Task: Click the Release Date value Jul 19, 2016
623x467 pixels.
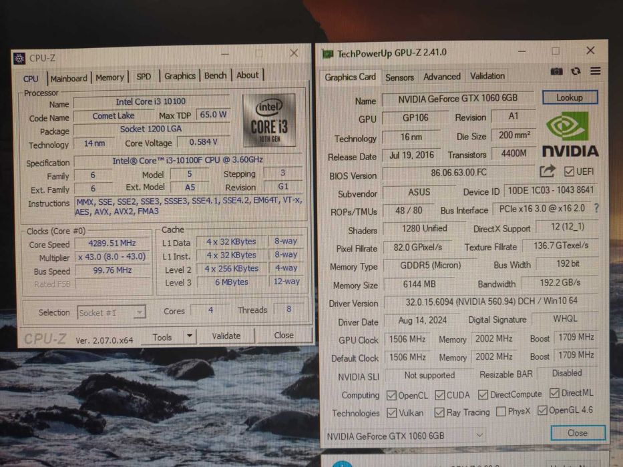Action: click(x=411, y=155)
